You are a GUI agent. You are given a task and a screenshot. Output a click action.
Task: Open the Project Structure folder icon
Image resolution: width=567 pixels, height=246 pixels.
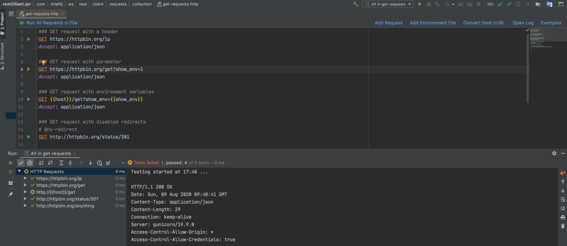click(538, 4)
